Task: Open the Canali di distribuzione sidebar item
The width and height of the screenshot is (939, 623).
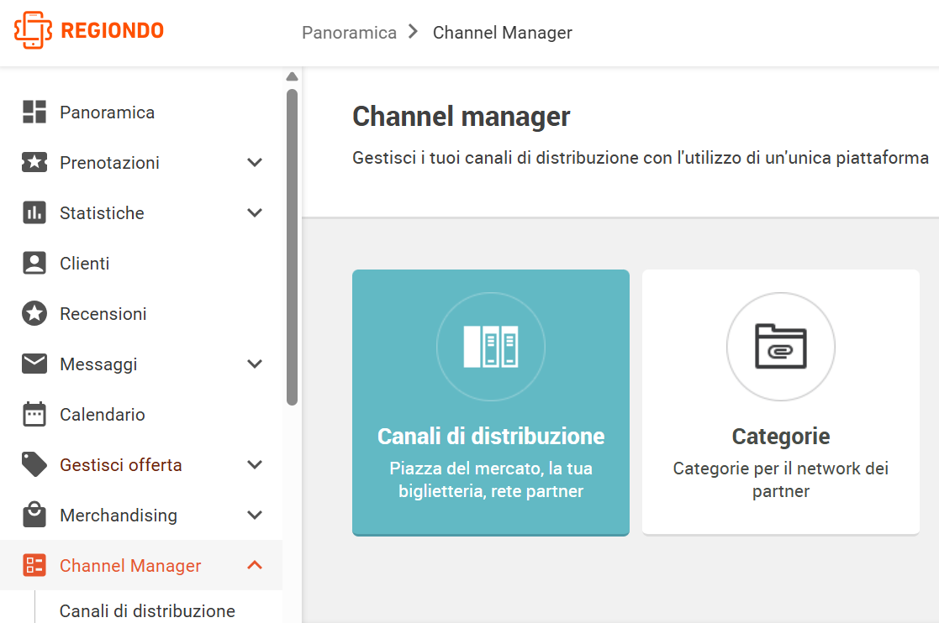Action: click(x=147, y=610)
